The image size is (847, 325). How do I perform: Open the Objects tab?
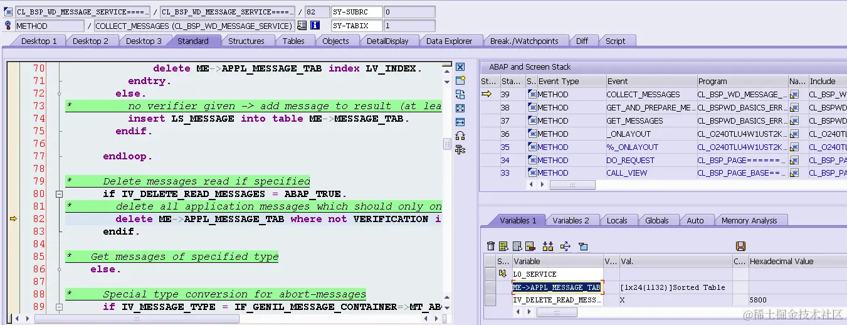point(335,41)
